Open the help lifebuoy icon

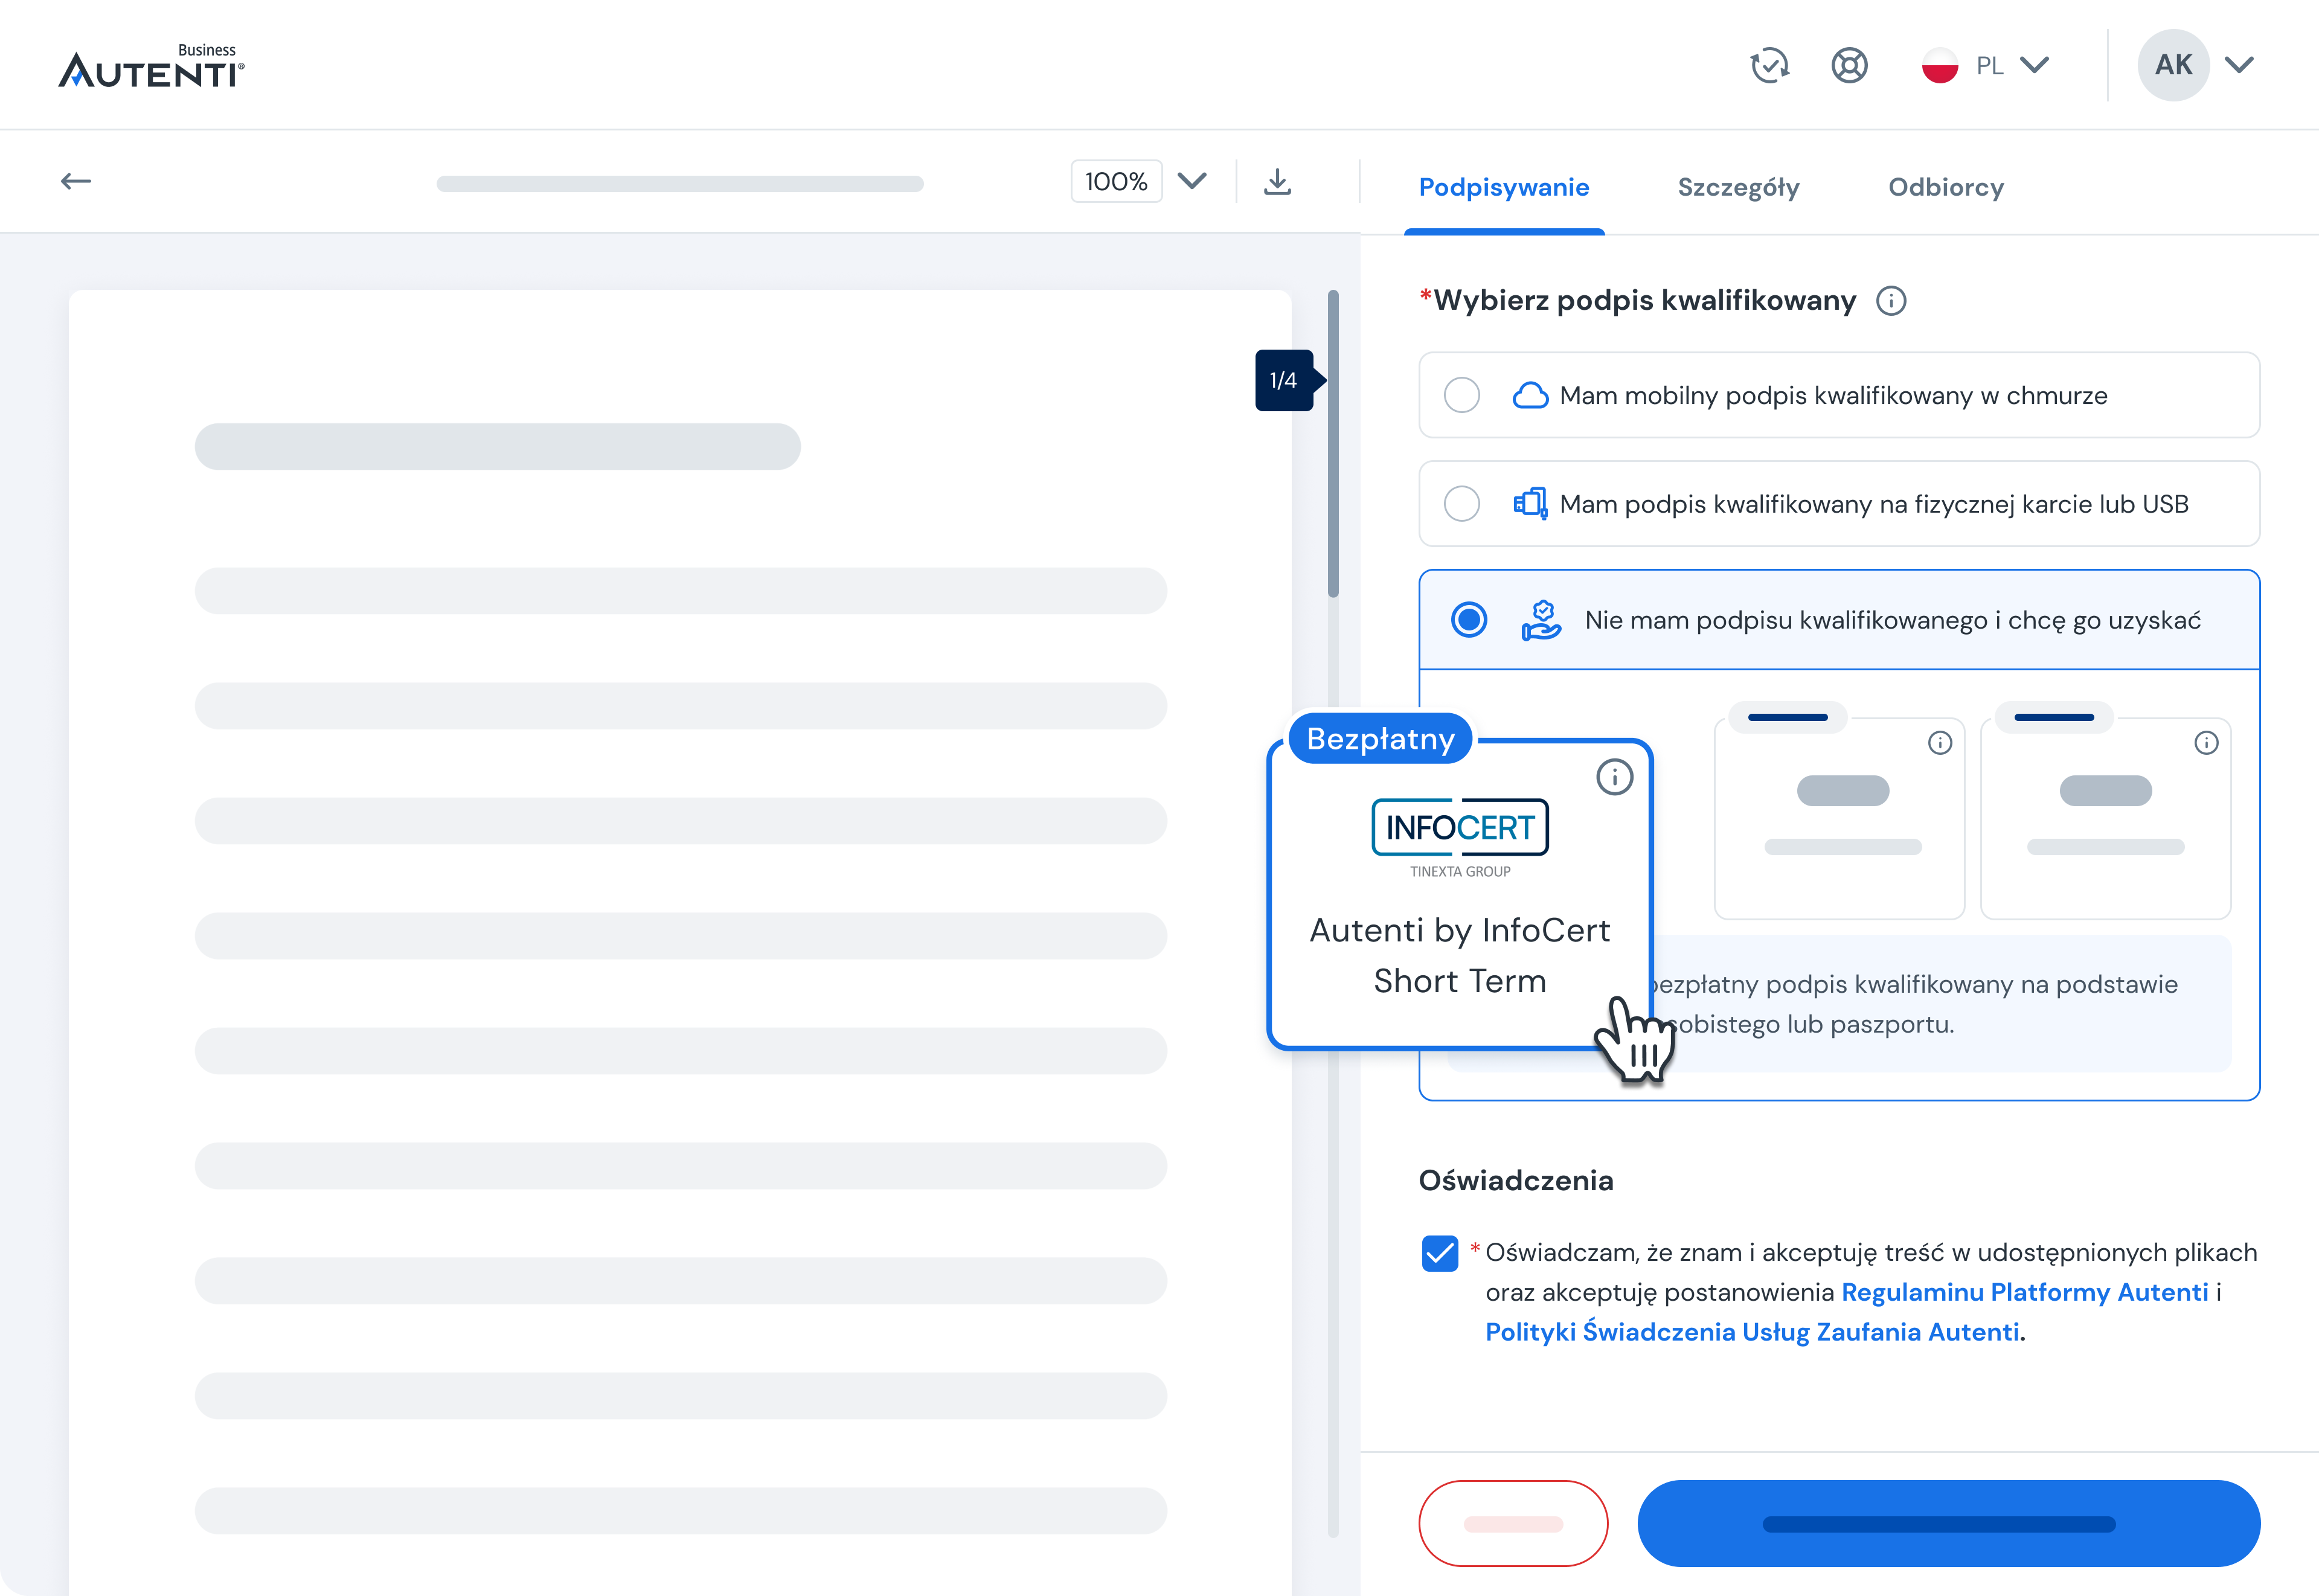tap(1849, 66)
